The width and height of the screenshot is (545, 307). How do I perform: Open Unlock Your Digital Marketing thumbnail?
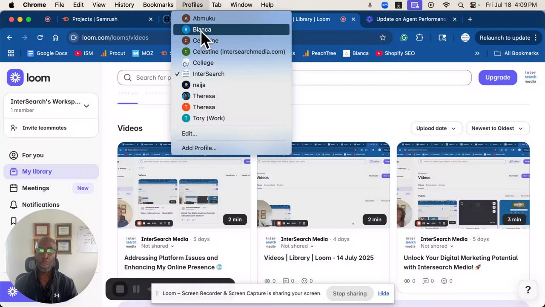coord(463,185)
